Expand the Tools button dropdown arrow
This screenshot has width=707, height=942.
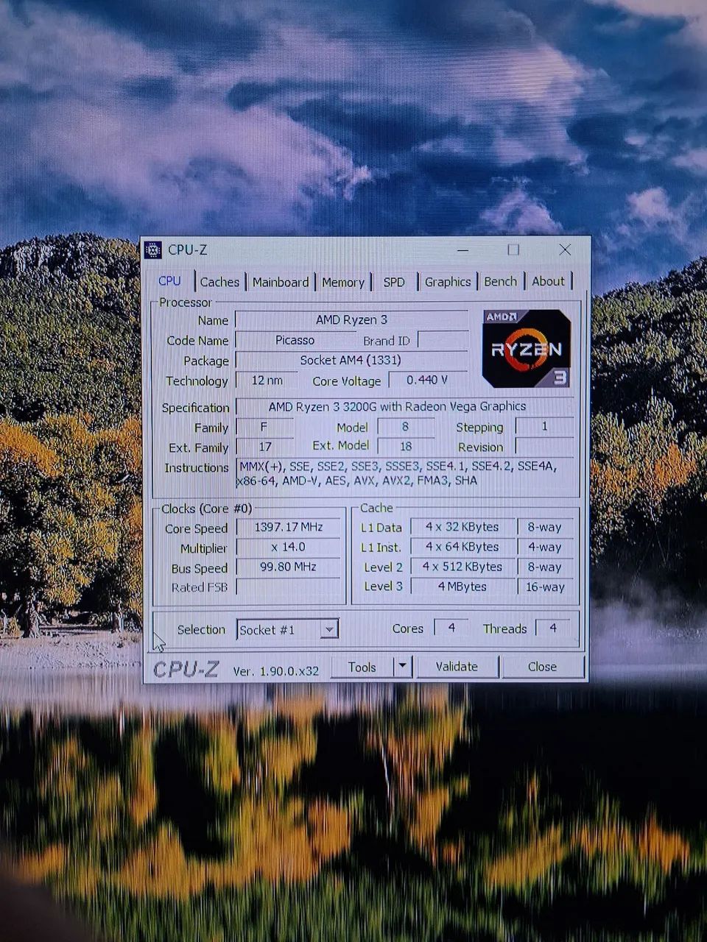402,667
